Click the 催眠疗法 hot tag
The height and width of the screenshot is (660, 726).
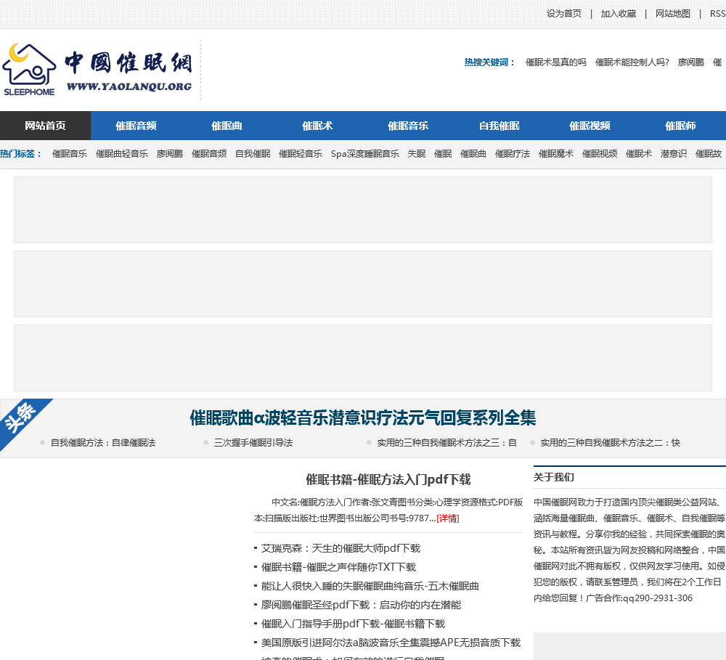pyautogui.click(x=513, y=154)
